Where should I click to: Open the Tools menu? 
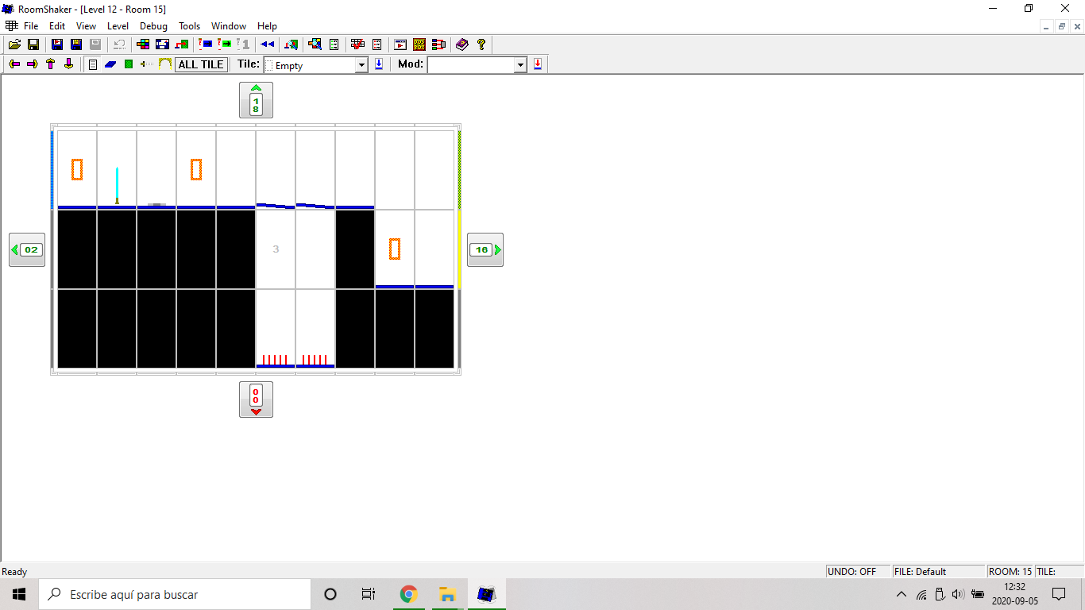pyautogui.click(x=189, y=26)
